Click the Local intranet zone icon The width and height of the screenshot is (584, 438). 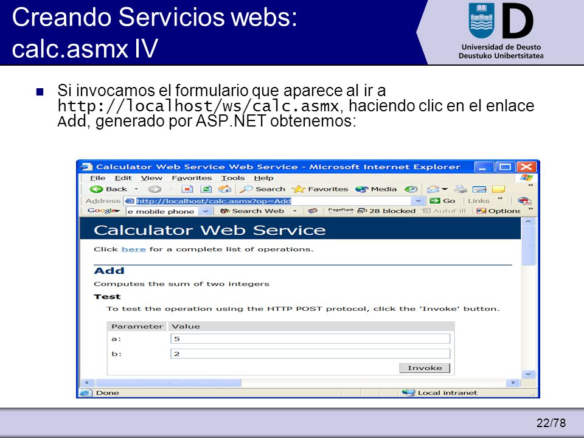(409, 393)
